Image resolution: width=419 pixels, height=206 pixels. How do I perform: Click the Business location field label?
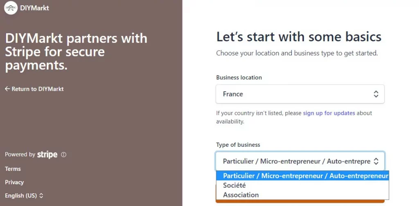(239, 77)
